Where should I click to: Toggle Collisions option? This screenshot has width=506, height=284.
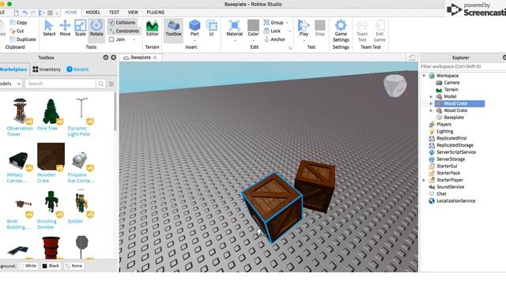point(122,23)
